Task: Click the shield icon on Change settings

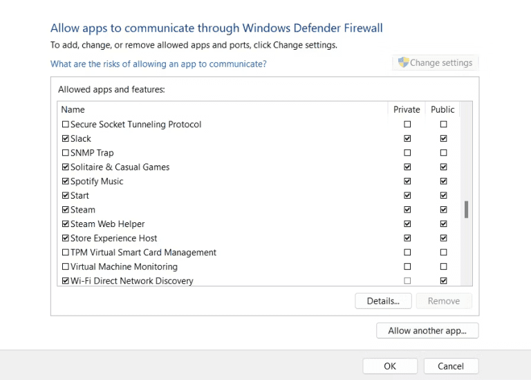Action: pyautogui.click(x=403, y=62)
